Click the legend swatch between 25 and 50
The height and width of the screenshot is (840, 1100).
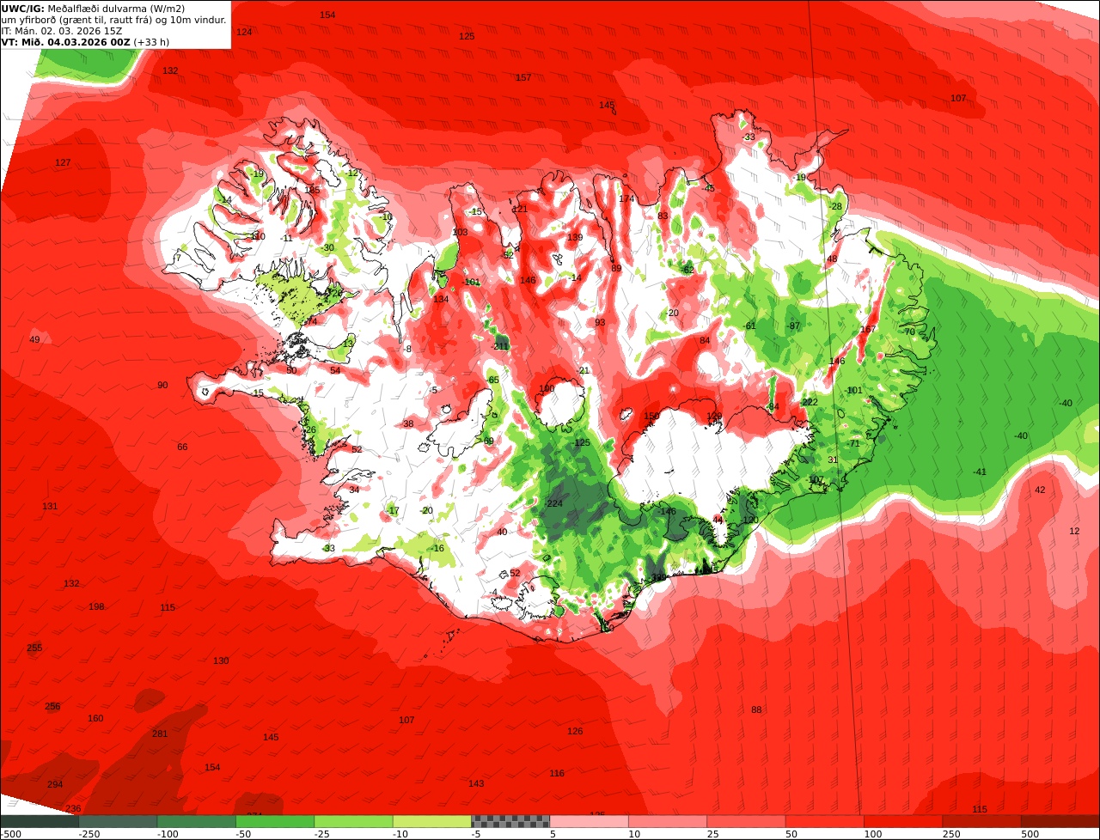click(745, 821)
